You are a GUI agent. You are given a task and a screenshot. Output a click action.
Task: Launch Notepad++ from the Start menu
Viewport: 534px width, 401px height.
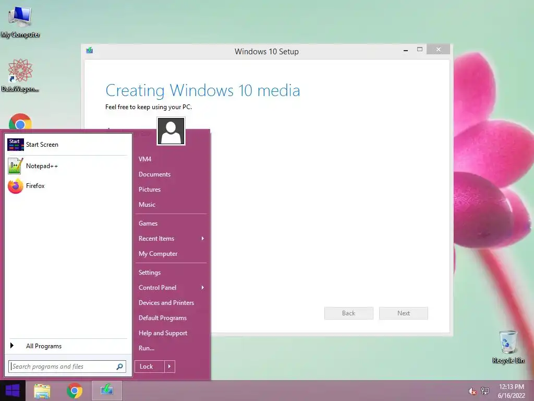[67, 166]
